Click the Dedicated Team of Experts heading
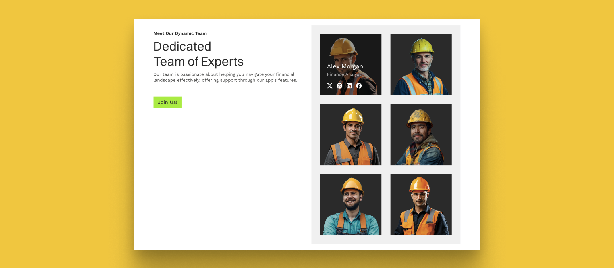 coord(198,54)
